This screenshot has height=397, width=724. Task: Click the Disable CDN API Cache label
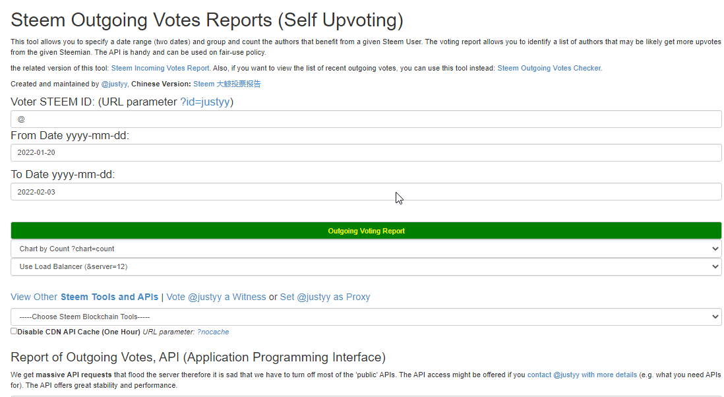point(78,332)
